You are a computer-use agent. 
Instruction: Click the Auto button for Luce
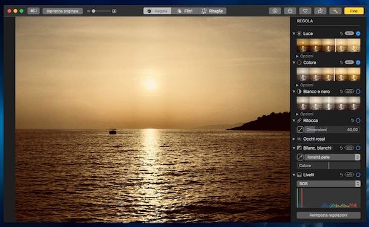[x=349, y=33]
